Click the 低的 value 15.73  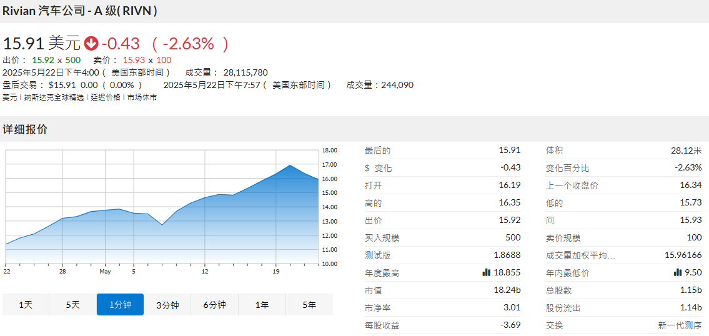tap(692, 203)
